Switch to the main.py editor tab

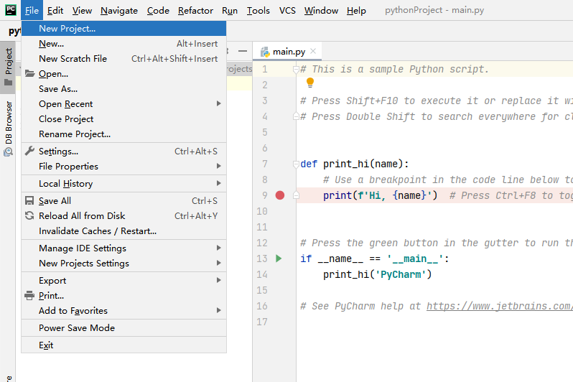point(289,52)
